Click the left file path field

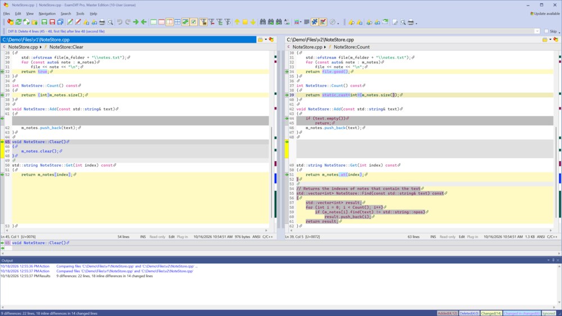[128, 40]
